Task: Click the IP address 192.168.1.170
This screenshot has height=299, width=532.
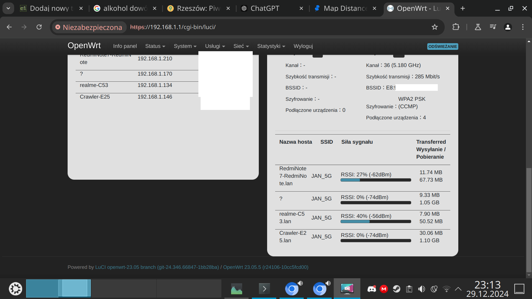Action: (x=155, y=74)
